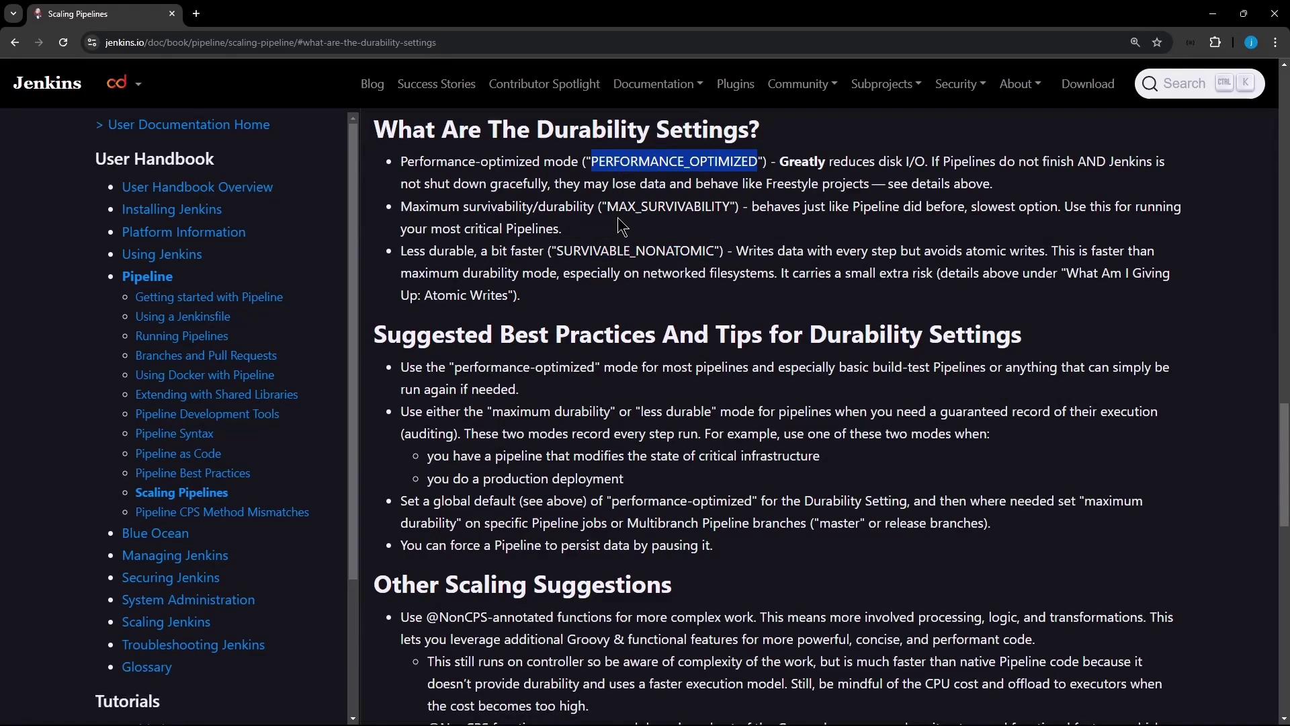Open the browser extensions puzzle icon
This screenshot has width=1290, height=726.
pyautogui.click(x=1215, y=42)
